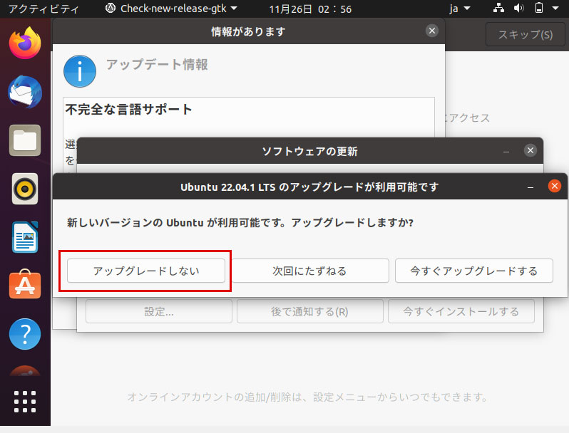The width and height of the screenshot is (569, 433).
Task: Open the Help question-mark dock icon
Action: click(x=25, y=334)
